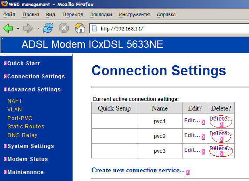Click the pink arrow beside Modem Status
The width and height of the screenshot is (249, 181).
tap(5, 159)
